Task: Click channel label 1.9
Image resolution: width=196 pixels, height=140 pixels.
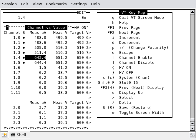Action: [17, 83]
